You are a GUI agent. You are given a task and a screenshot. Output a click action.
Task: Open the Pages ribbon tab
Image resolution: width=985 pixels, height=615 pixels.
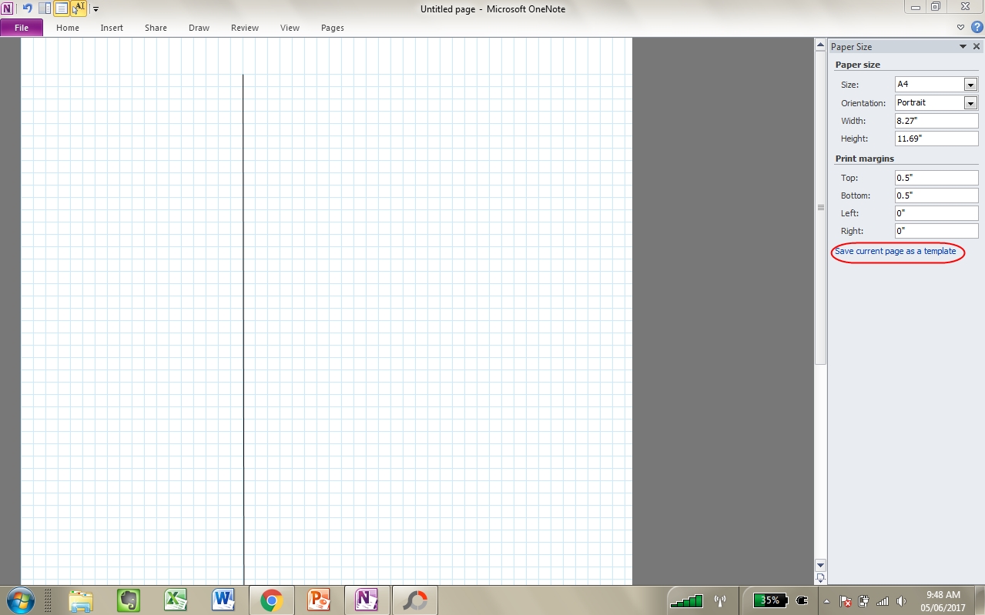(332, 28)
